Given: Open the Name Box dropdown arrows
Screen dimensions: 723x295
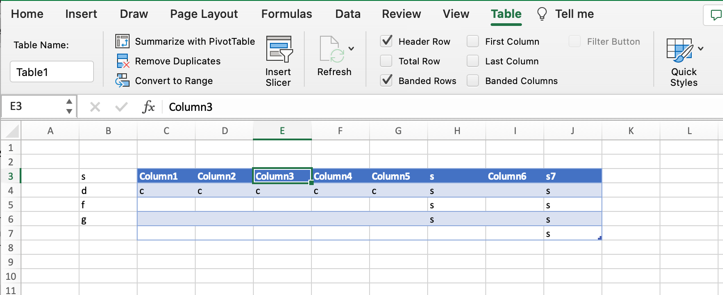Looking at the screenshot, I should [x=69, y=106].
